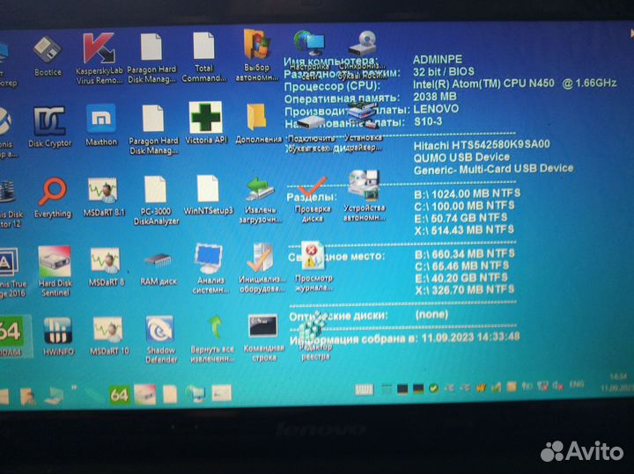
Task: Launch Disk Cryptor shortcut
Action: (x=49, y=127)
